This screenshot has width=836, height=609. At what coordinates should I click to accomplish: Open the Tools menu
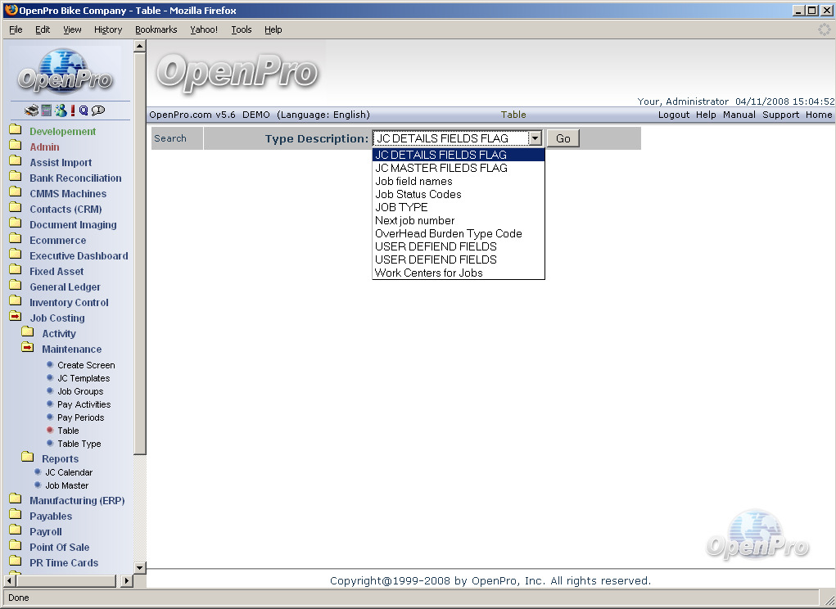pos(241,29)
